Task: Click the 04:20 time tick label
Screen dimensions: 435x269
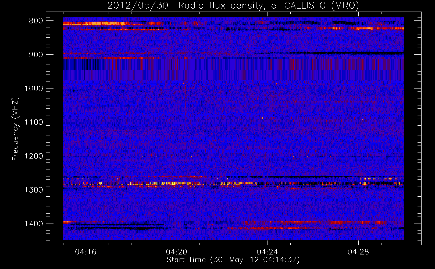Action: [176, 252]
